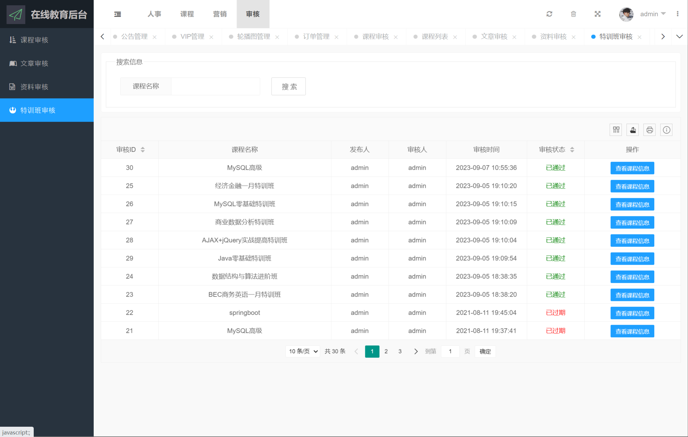Viewport: 688px width, 437px height.
Task: Sort table by 审核ID column
Action: [x=142, y=150]
